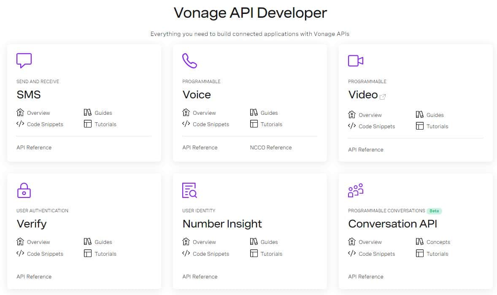The height and width of the screenshot is (295, 497).
Task: Open the Number Insight Overview link
Action: click(204, 242)
